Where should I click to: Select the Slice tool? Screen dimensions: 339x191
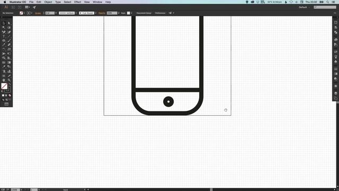9,76
